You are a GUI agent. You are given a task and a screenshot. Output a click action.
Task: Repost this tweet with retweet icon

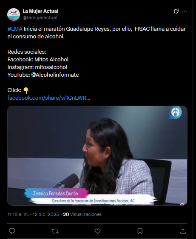[55, 231]
